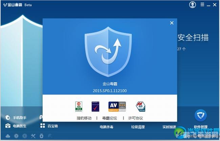
Task: Open the 软件管理 label
Action: pos(201,127)
